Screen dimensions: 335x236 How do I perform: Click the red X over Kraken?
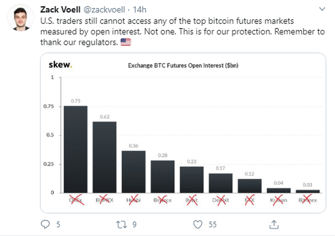[x=279, y=200]
